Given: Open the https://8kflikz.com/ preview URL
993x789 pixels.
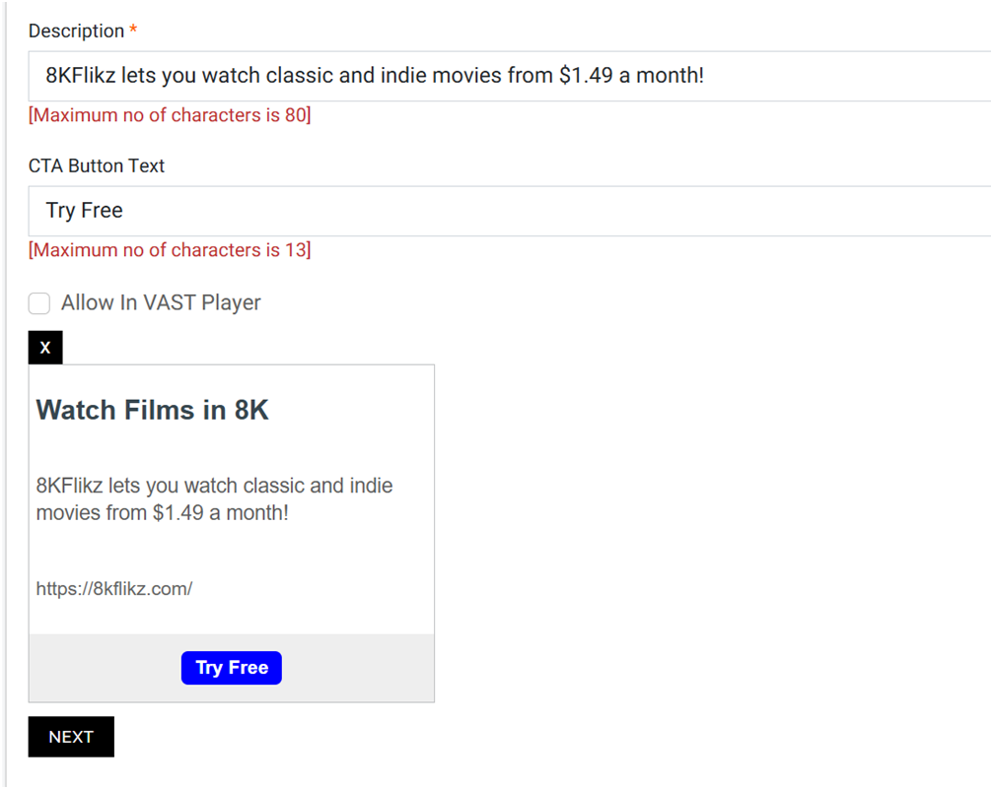Looking at the screenshot, I should tap(114, 589).
